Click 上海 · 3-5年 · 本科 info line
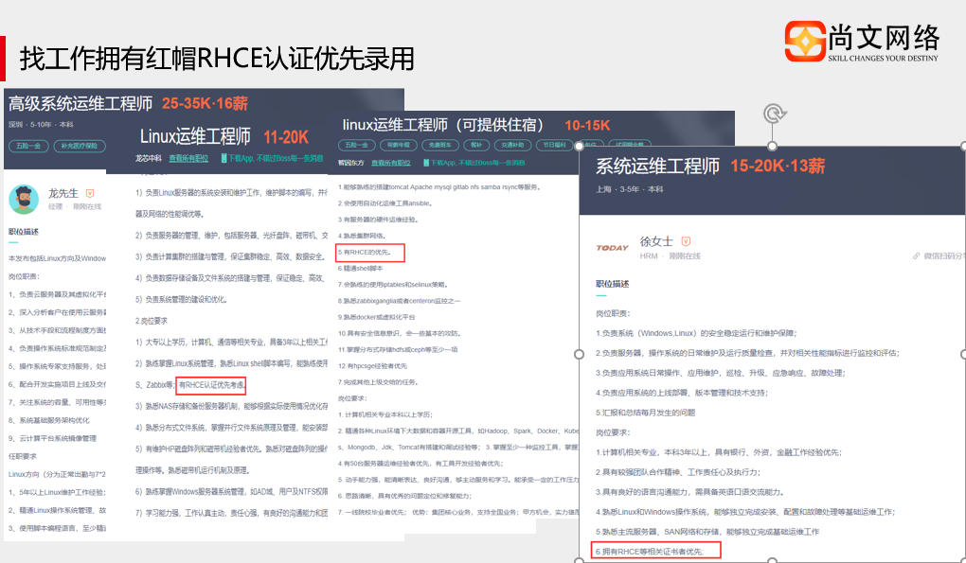The image size is (966, 563). pos(629,189)
